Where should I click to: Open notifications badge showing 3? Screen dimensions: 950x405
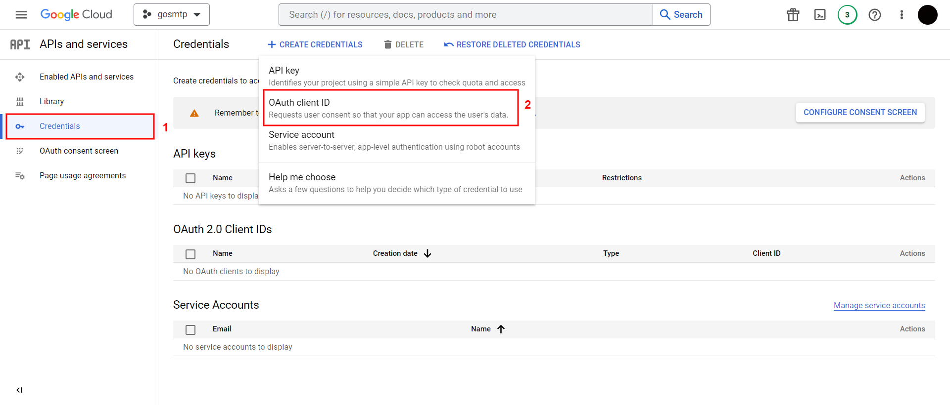tap(847, 15)
